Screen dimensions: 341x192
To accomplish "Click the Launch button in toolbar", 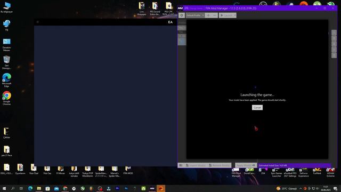I will pyautogui.click(x=226, y=15).
